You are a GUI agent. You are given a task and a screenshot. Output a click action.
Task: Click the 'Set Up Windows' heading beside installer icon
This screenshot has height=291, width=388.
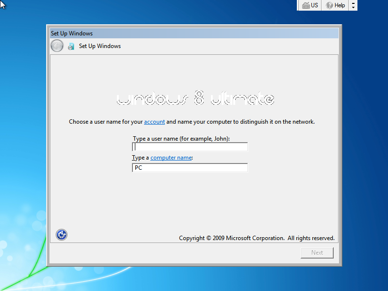coord(100,46)
